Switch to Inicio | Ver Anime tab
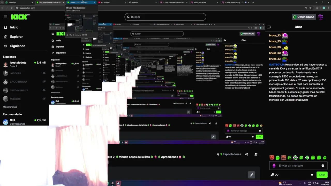Image resolution: width=331 pixels, height=186 pixels. [205, 2]
